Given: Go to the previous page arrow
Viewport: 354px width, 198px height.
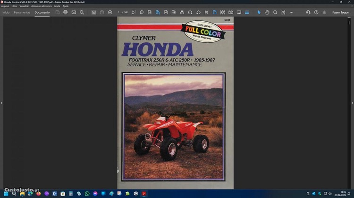Looking at the screenshot, I should 102,12.
